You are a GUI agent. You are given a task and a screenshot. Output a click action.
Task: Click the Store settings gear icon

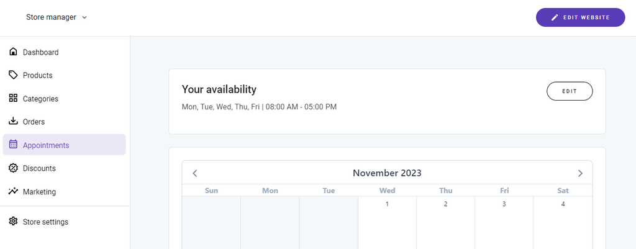point(13,222)
